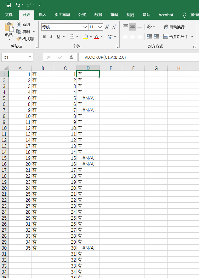Click the Top Align icon
199x278 pixels.
pyautogui.click(x=126, y=27)
